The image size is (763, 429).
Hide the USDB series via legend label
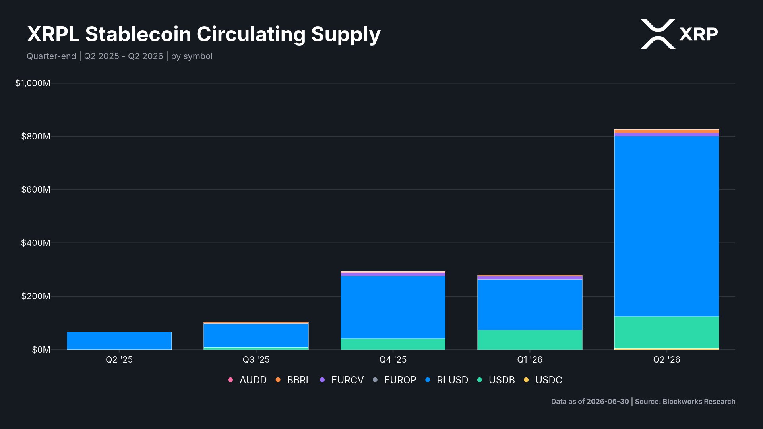point(502,380)
